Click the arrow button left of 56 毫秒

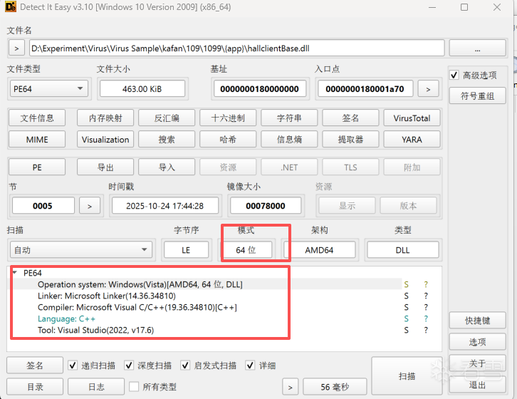[290, 387]
